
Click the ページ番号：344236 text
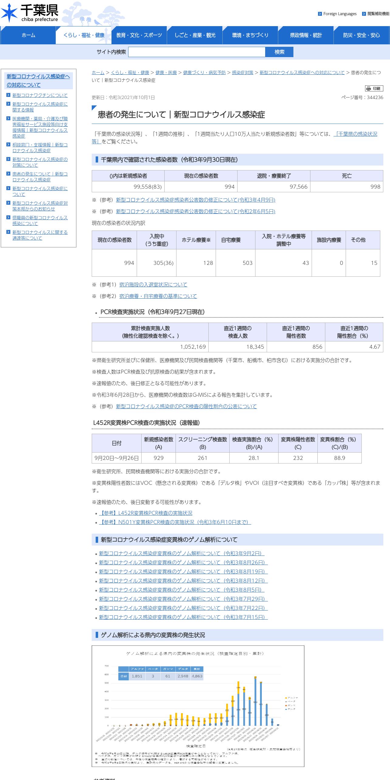pyautogui.click(x=362, y=97)
